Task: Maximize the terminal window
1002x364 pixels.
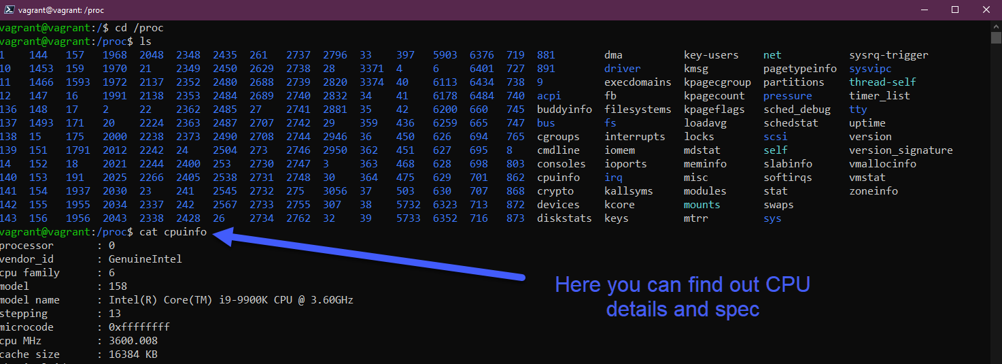Action: (954, 10)
